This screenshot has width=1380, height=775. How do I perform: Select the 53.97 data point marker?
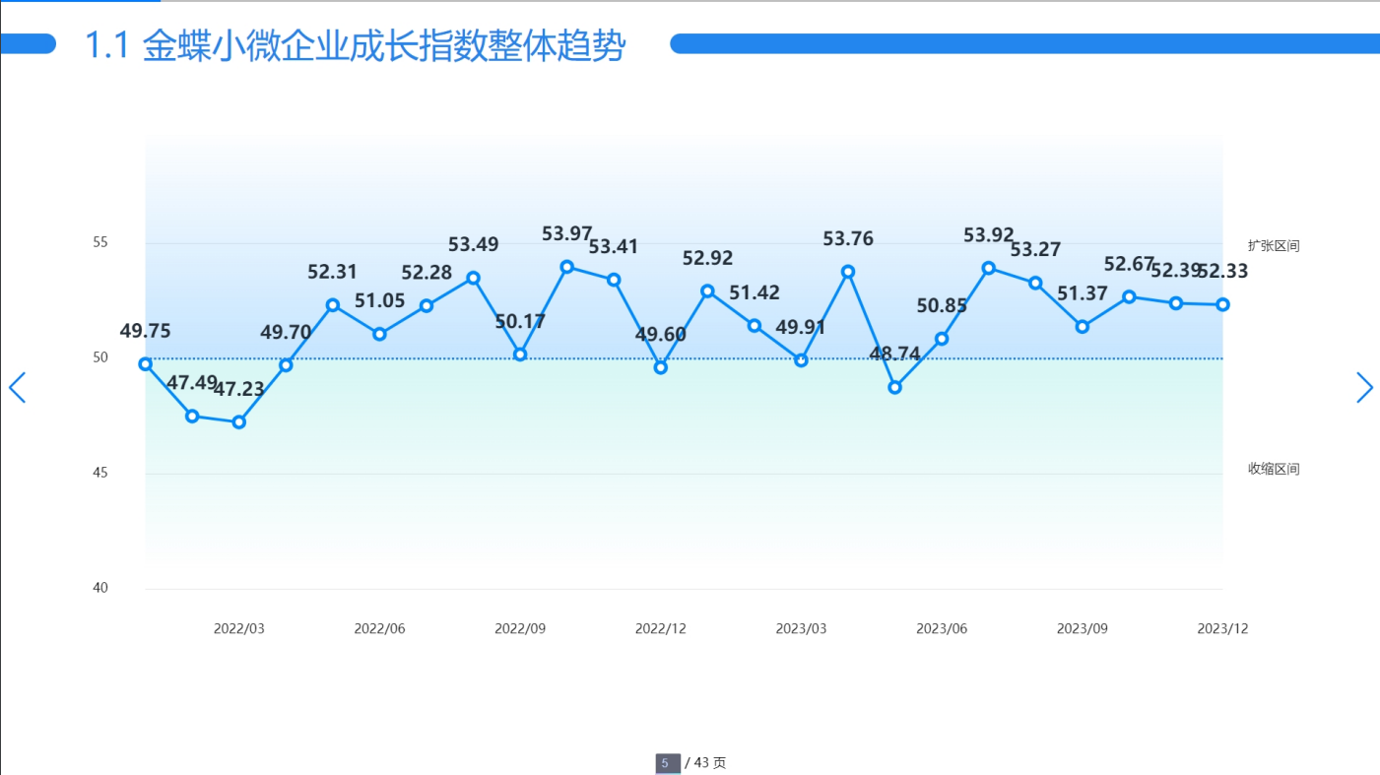567,267
